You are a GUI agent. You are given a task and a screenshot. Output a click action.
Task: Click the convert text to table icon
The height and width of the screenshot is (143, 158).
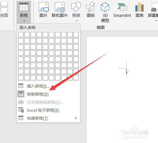point(21,102)
